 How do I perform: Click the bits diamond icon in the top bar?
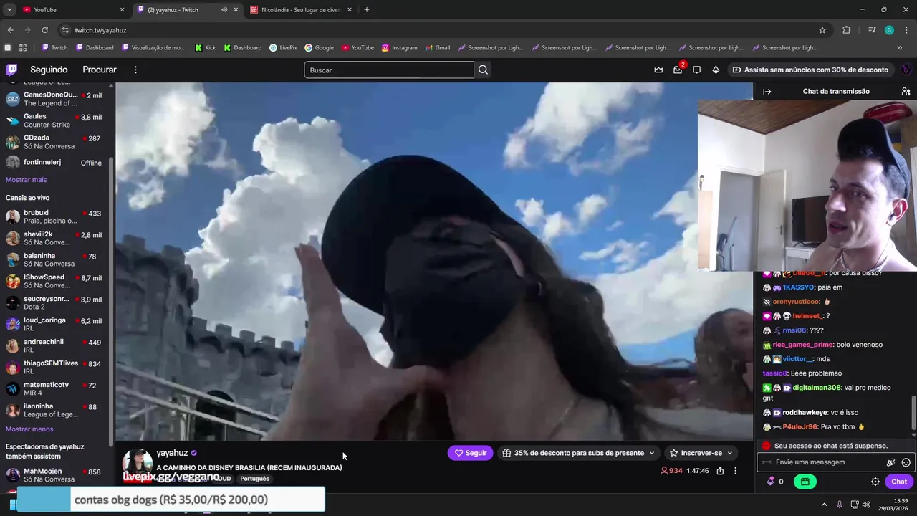coord(716,70)
